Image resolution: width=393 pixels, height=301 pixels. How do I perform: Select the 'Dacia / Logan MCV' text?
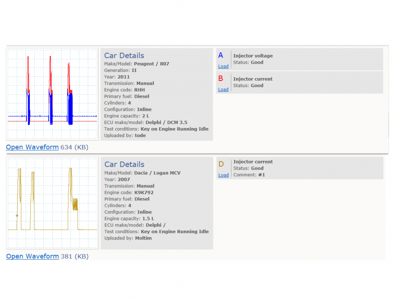click(x=157, y=173)
